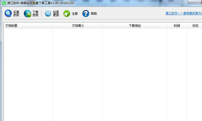
Task: Sort by 文档标题 column header
Action: [x=29, y=26]
